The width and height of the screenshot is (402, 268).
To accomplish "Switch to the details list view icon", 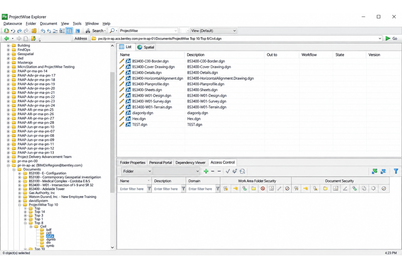I will tap(62, 31).
